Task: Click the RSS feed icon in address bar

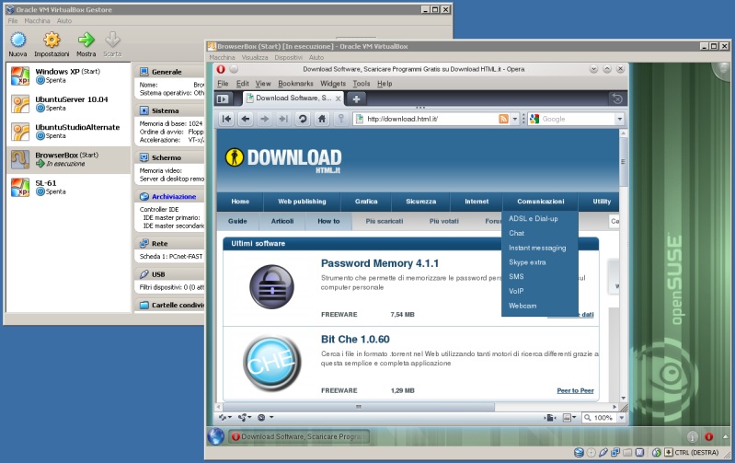Action: pos(503,119)
